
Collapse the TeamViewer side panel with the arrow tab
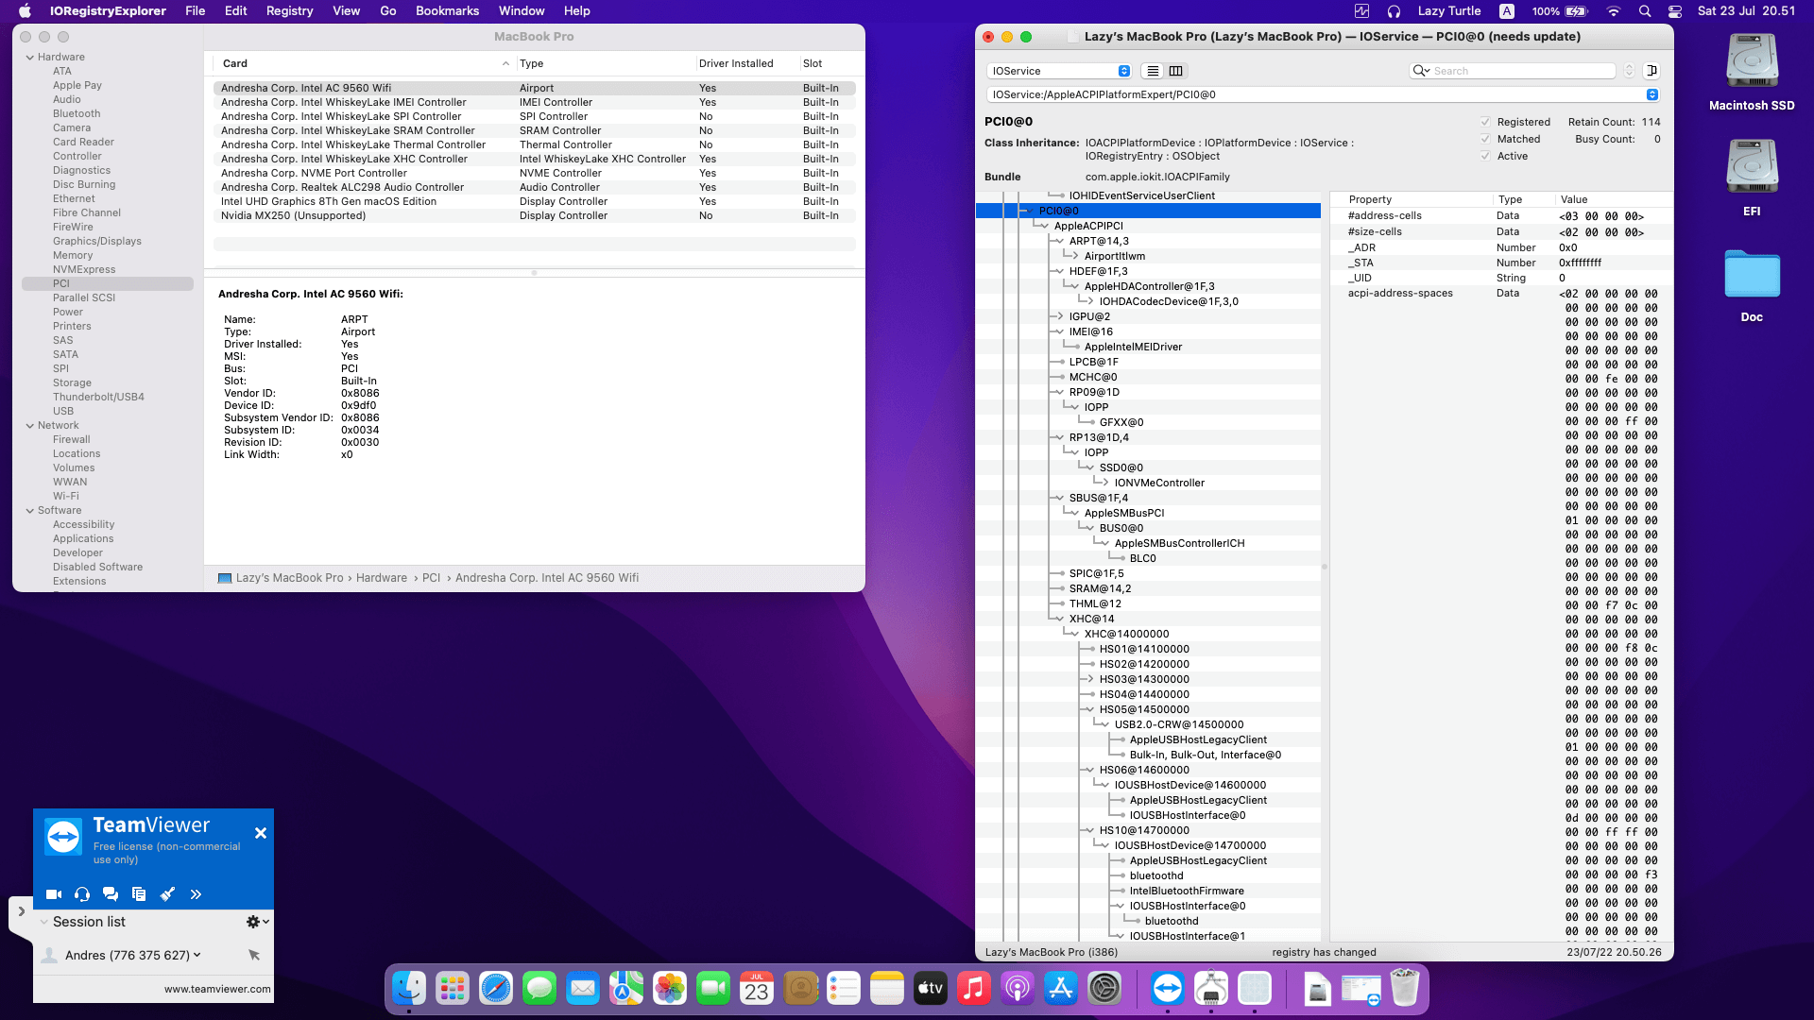pyautogui.click(x=21, y=911)
